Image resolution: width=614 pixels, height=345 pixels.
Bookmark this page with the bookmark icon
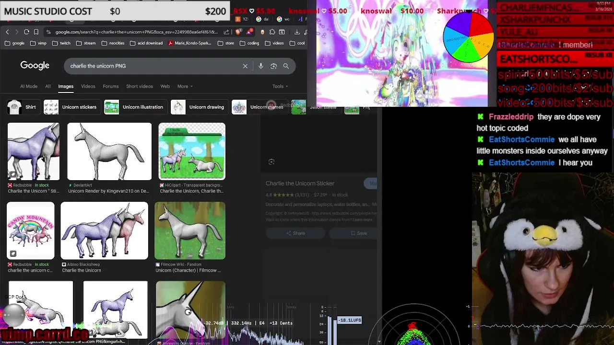[36, 32]
